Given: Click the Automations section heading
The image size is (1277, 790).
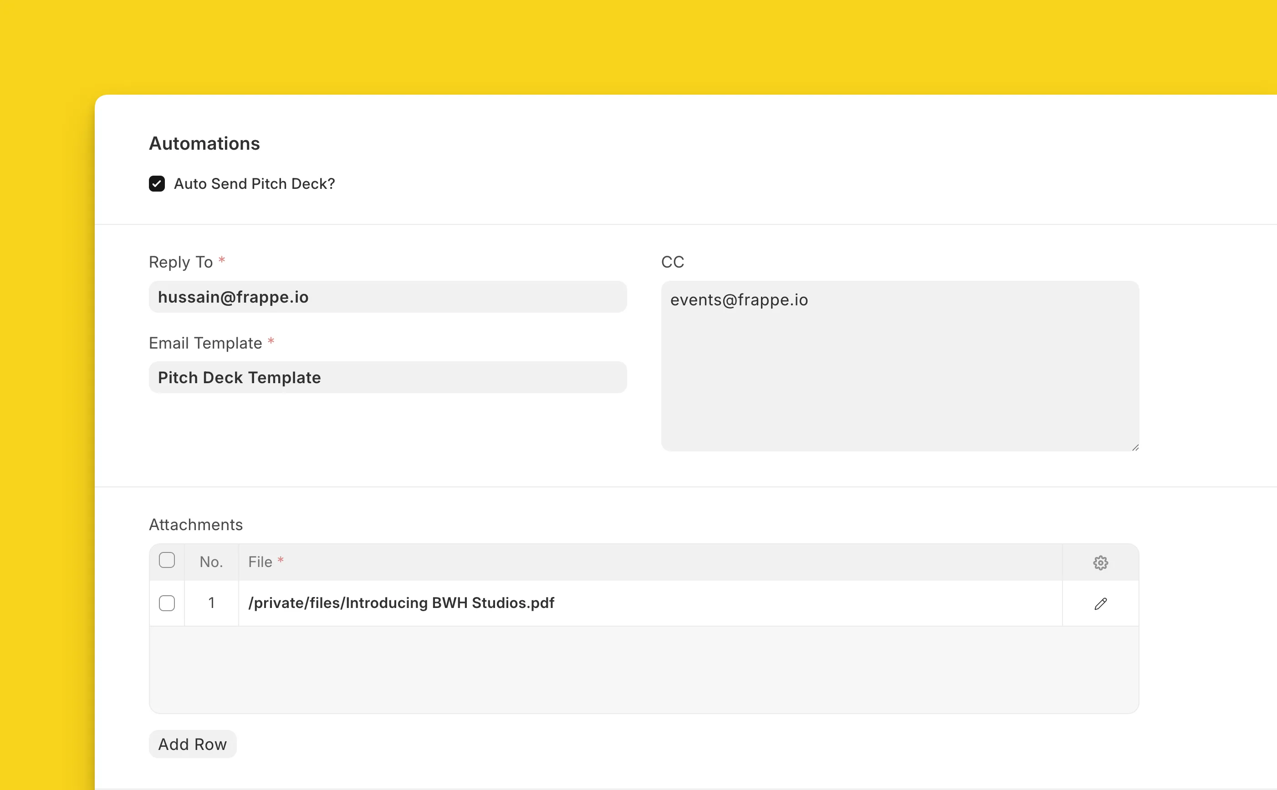Looking at the screenshot, I should [x=204, y=144].
